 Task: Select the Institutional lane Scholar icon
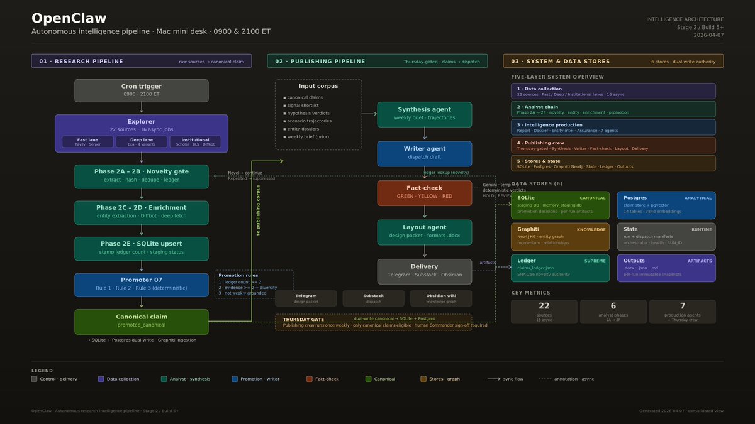(196, 142)
